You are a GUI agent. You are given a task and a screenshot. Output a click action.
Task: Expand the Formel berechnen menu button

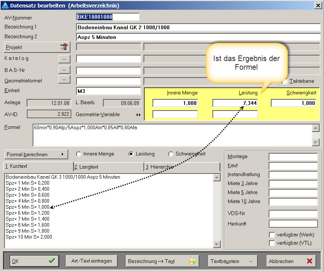click(36, 154)
